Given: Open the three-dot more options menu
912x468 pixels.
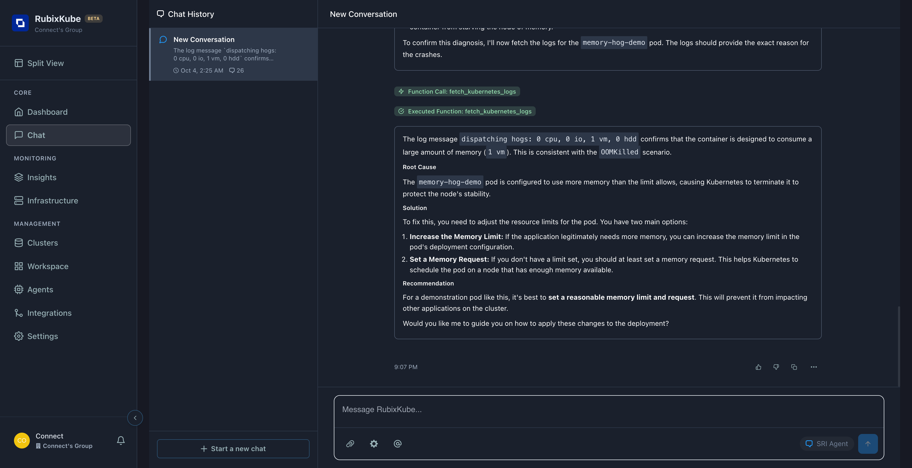Looking at the screenshot, I should 814,367.
